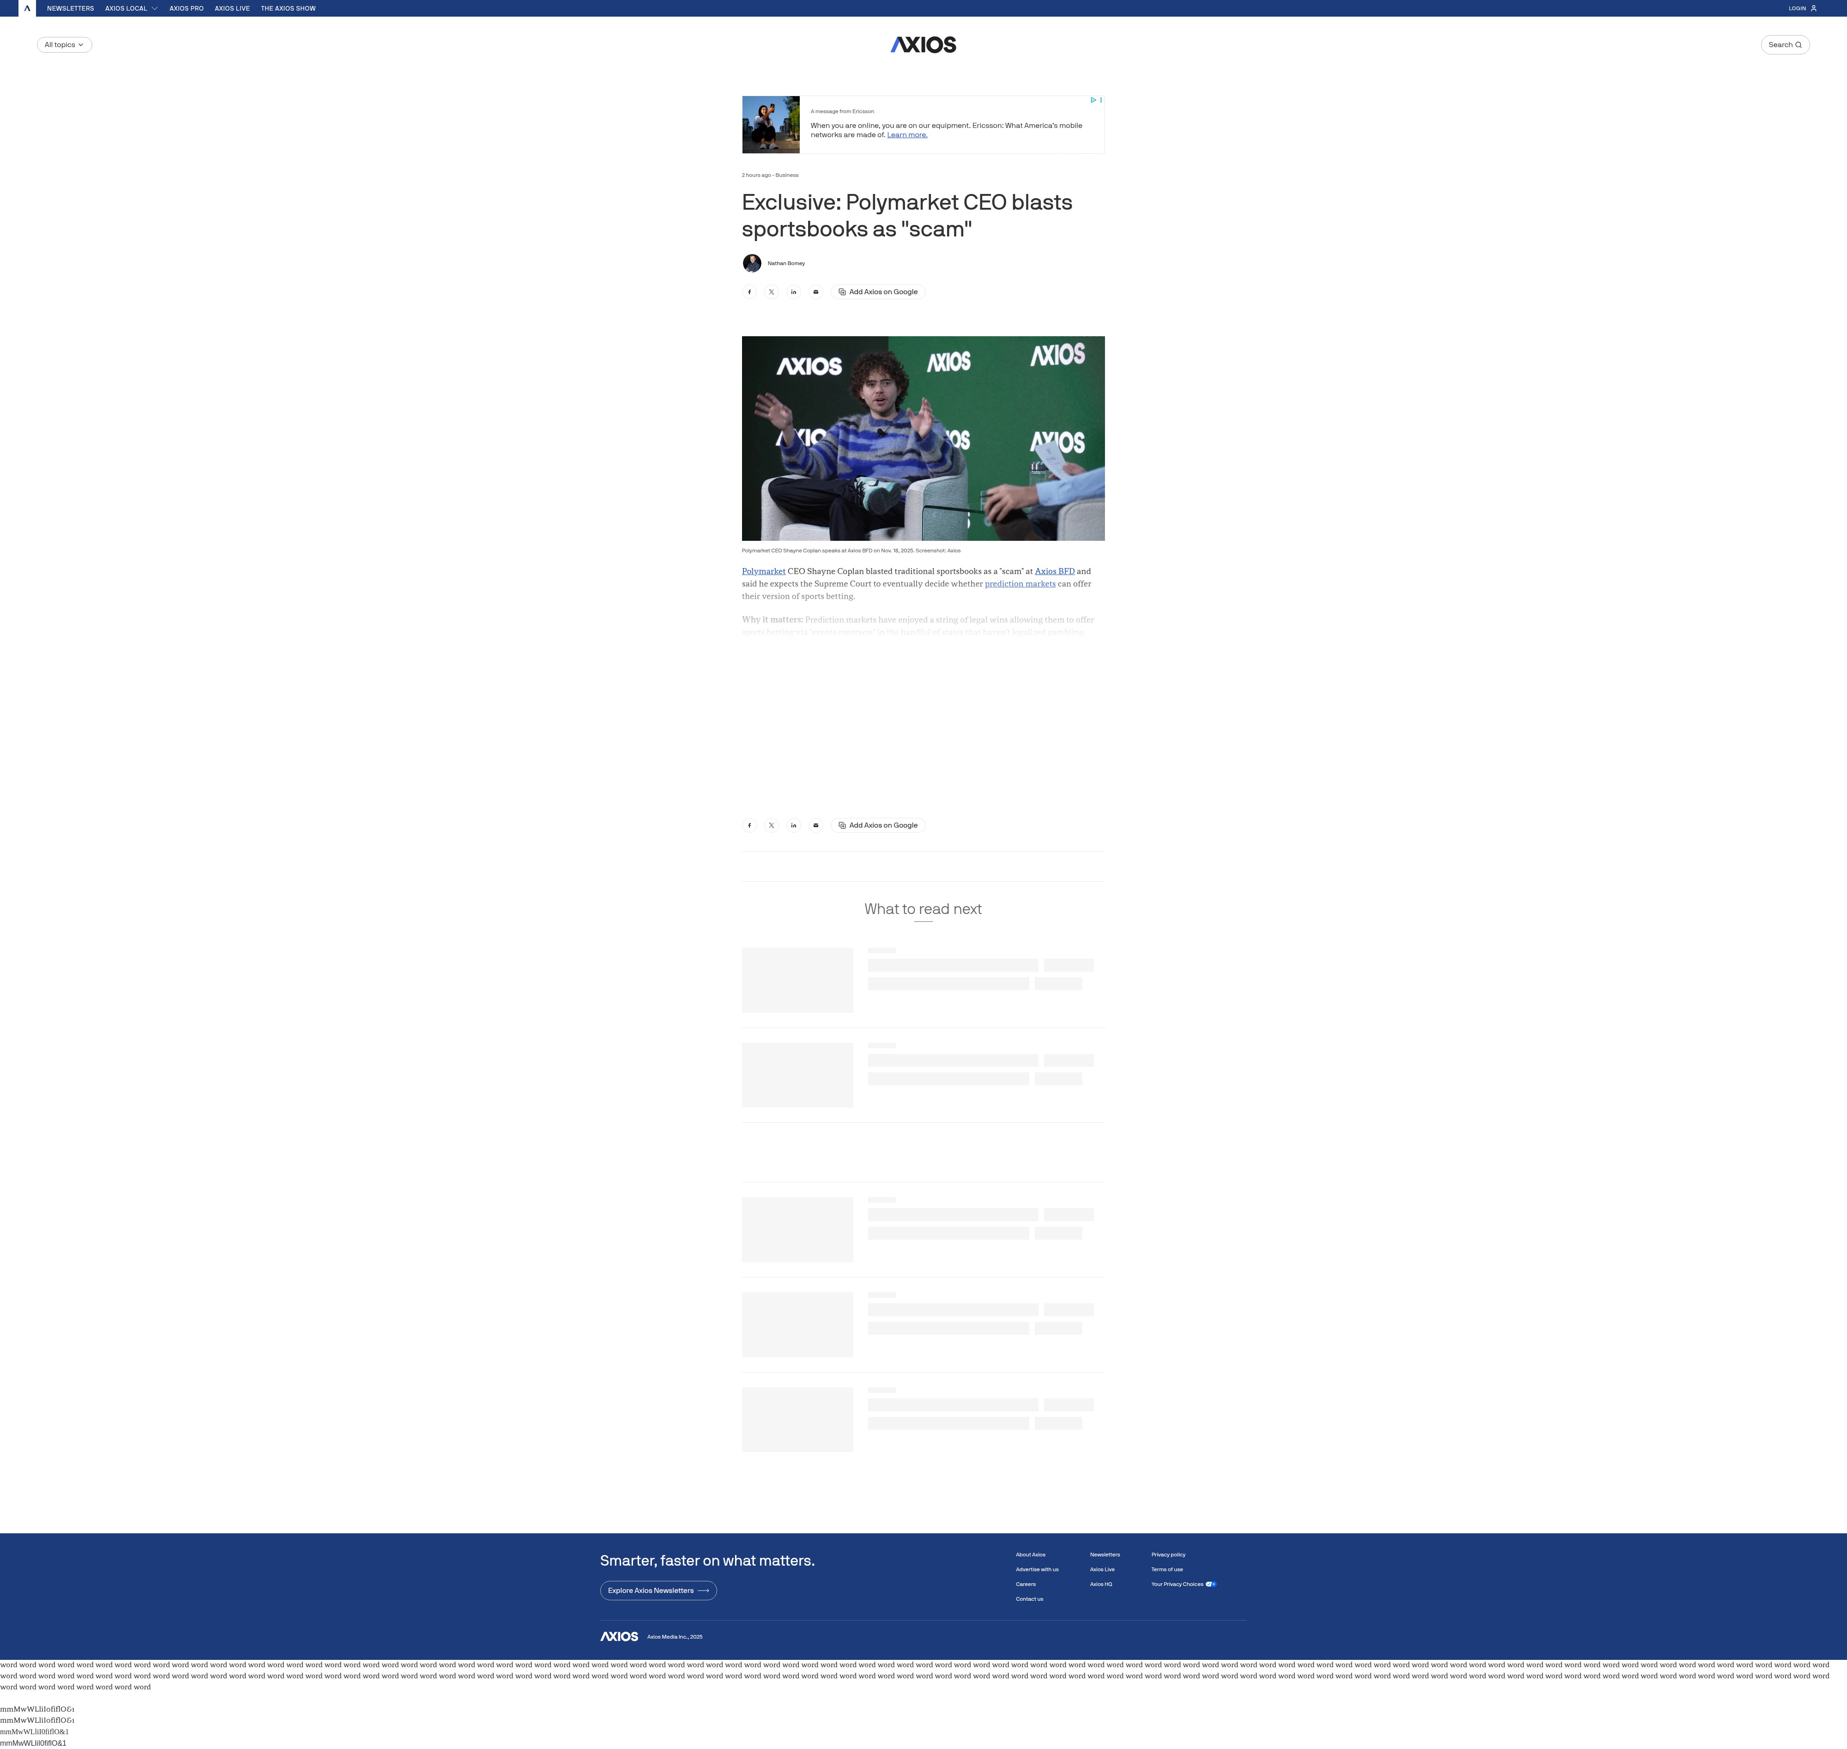Open Terms of use footer link
The width and height of the screenshot is (1847, 1749).
click(x=1167, y=1569)
